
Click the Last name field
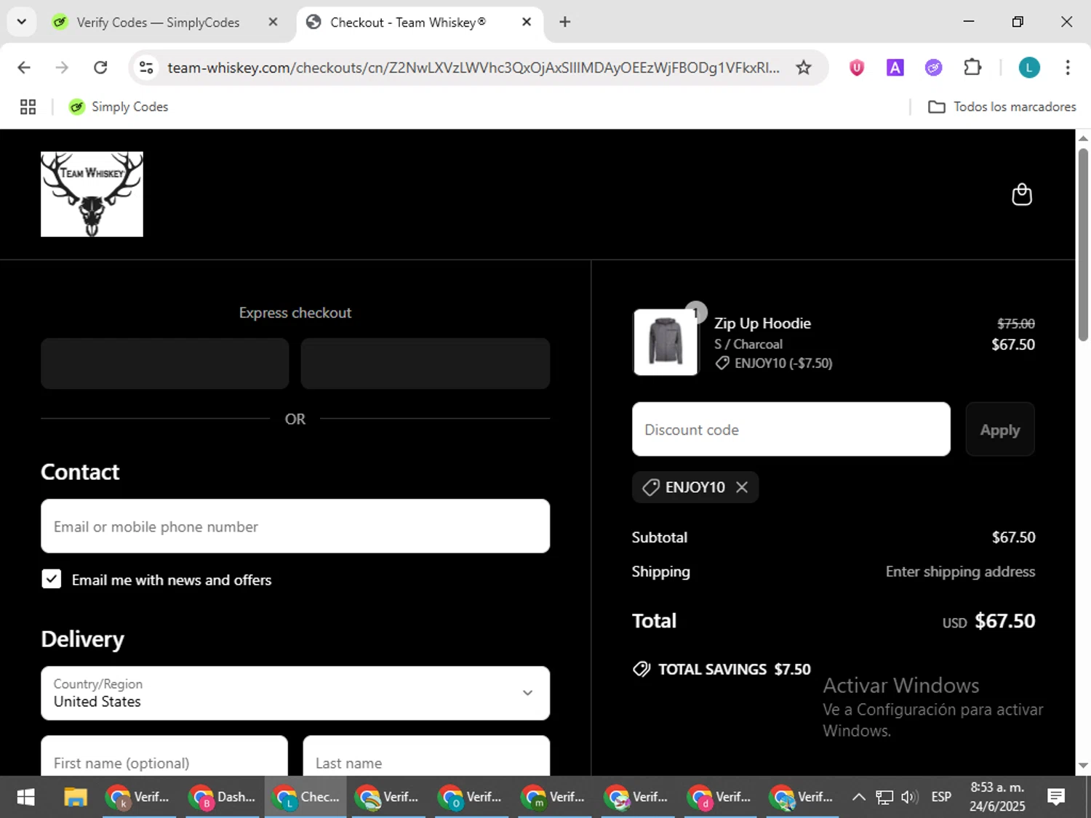pos(426,756)
